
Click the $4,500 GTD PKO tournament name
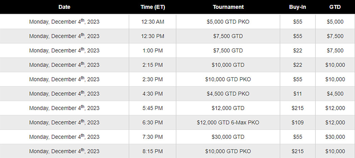(x=228, y=94)
